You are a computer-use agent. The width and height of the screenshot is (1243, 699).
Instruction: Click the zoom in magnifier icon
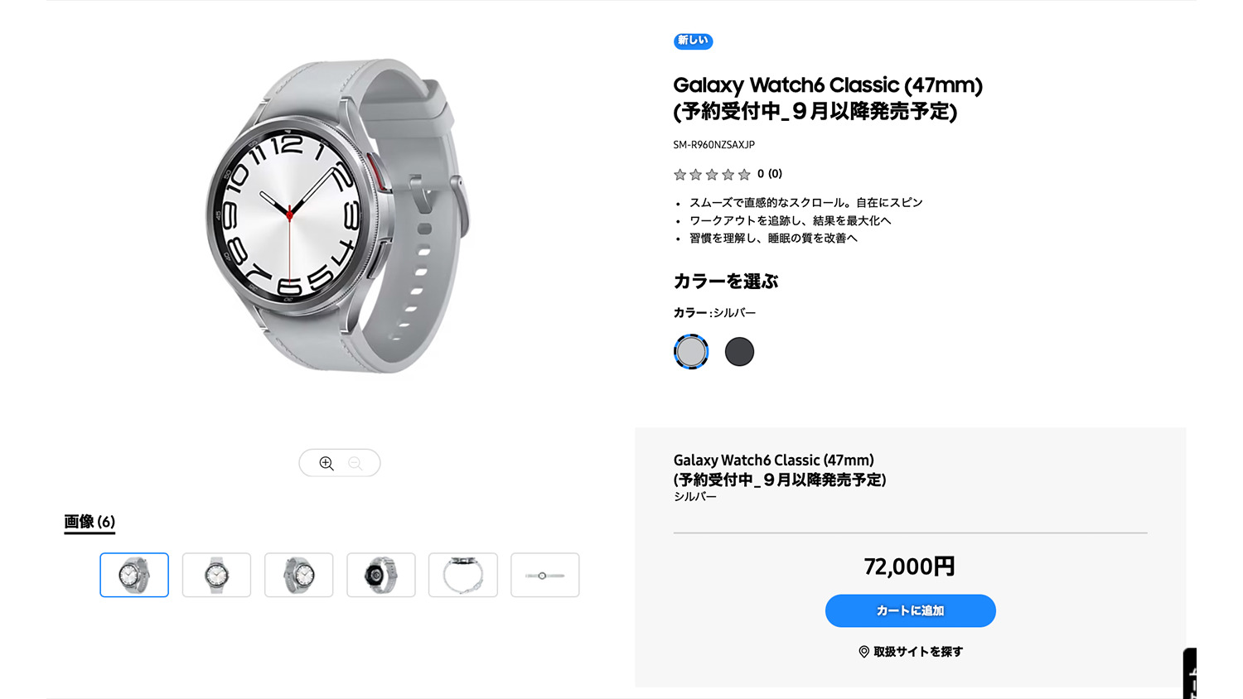click(x=326, y=463)
